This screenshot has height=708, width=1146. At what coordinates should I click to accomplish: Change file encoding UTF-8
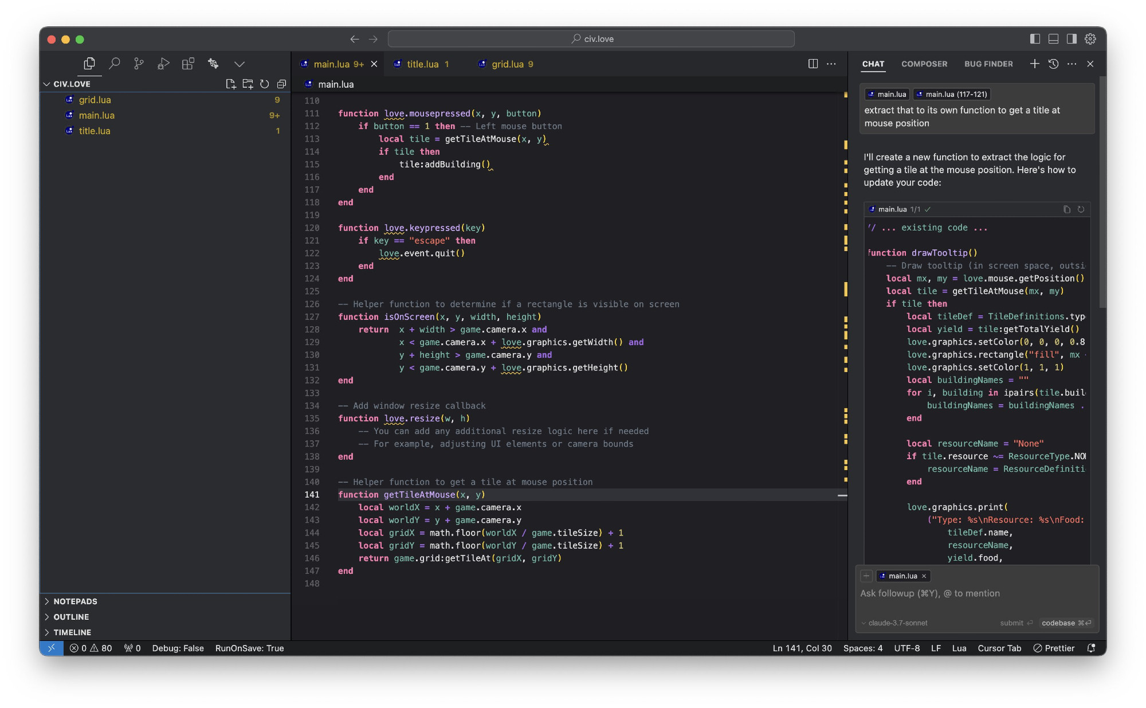(907, 648)
